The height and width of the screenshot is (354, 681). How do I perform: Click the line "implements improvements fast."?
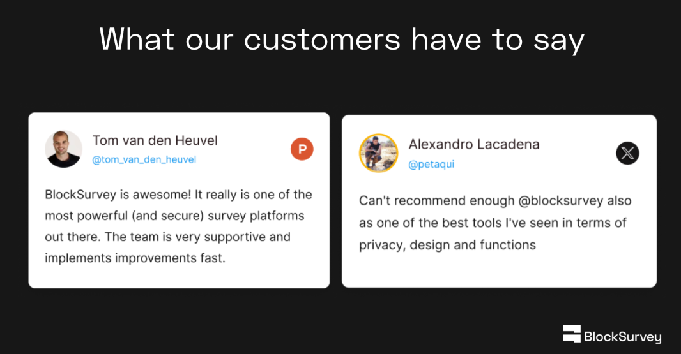(135, 258)
